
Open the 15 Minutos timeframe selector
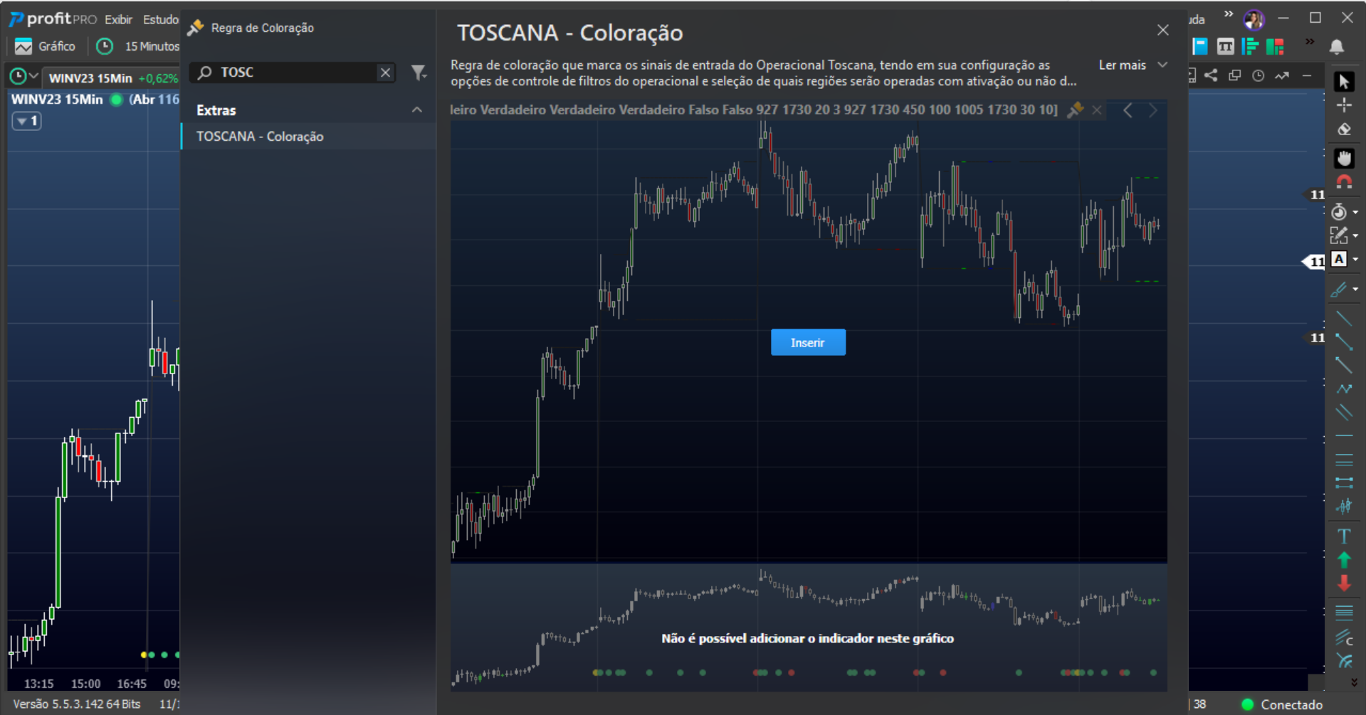[x=138, y=46]
